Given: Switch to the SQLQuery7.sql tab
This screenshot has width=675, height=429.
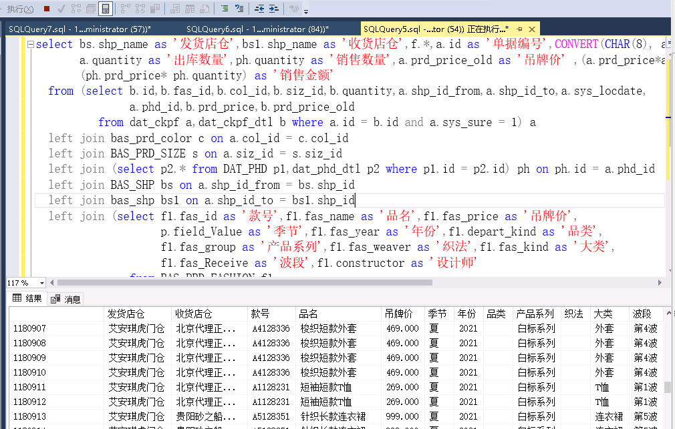Looking at the screenshot, I should (x=80, y=29).
